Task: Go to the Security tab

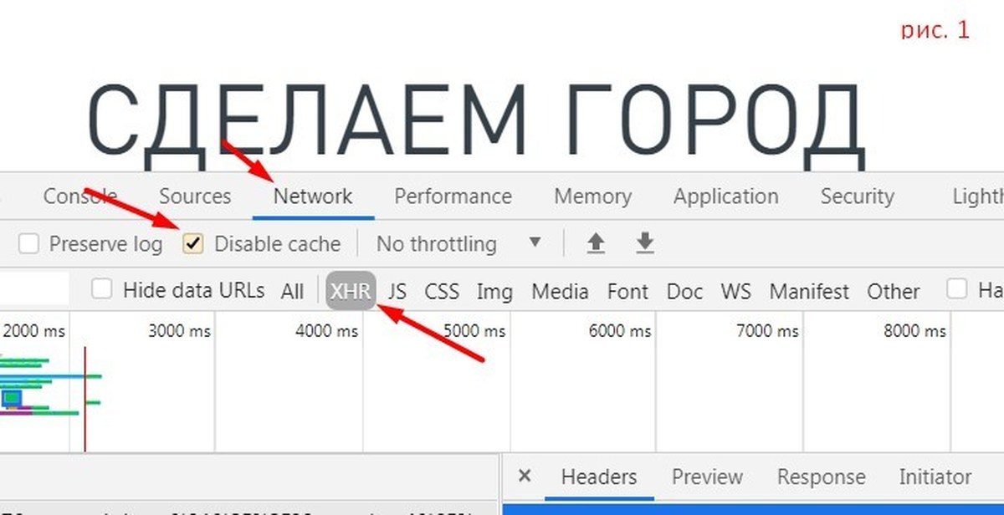Action: pos(857,196)
